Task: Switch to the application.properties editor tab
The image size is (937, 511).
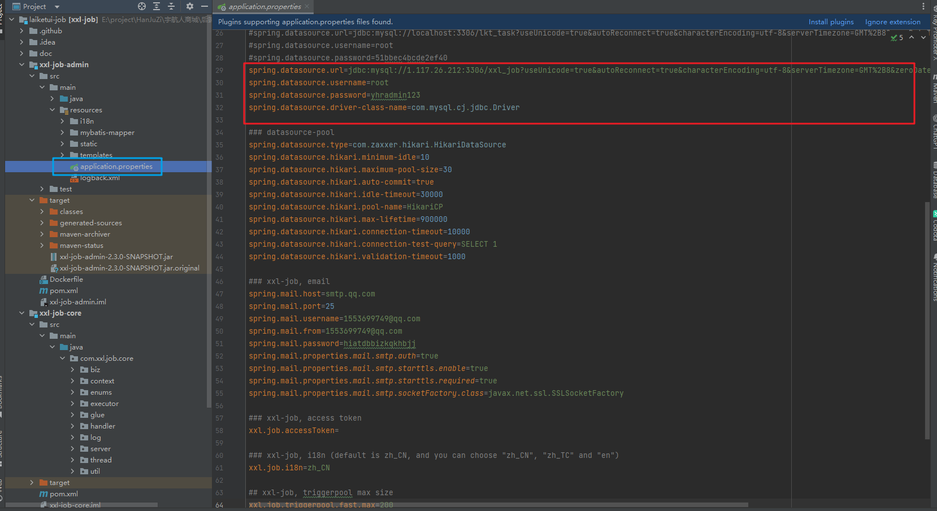Action: point(264,7)
